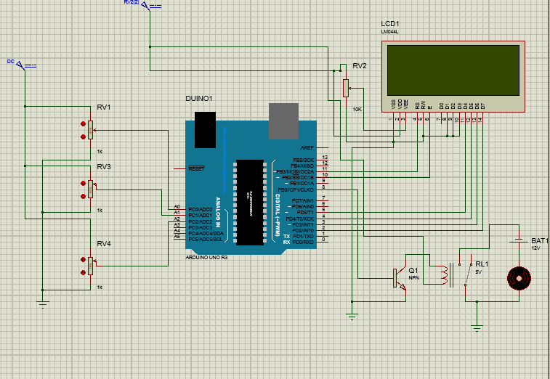Viewport: 550px width, 379px height.
Task: Click the ANALOG IN board label
Action: [218, 212]
